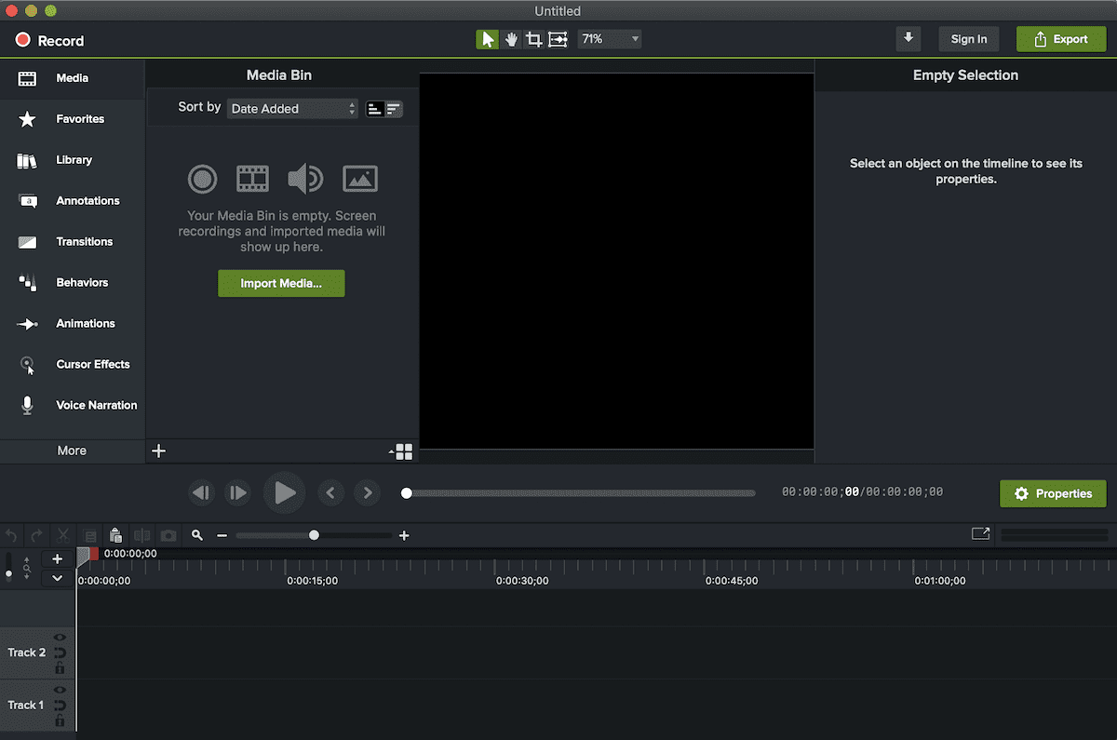Open the Sort by Date Added dropdown
Viewport: 1117px width, 740px height.
point(291,108)
